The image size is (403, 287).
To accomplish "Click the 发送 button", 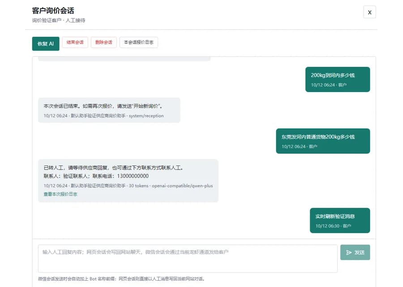I will [355, 252].
